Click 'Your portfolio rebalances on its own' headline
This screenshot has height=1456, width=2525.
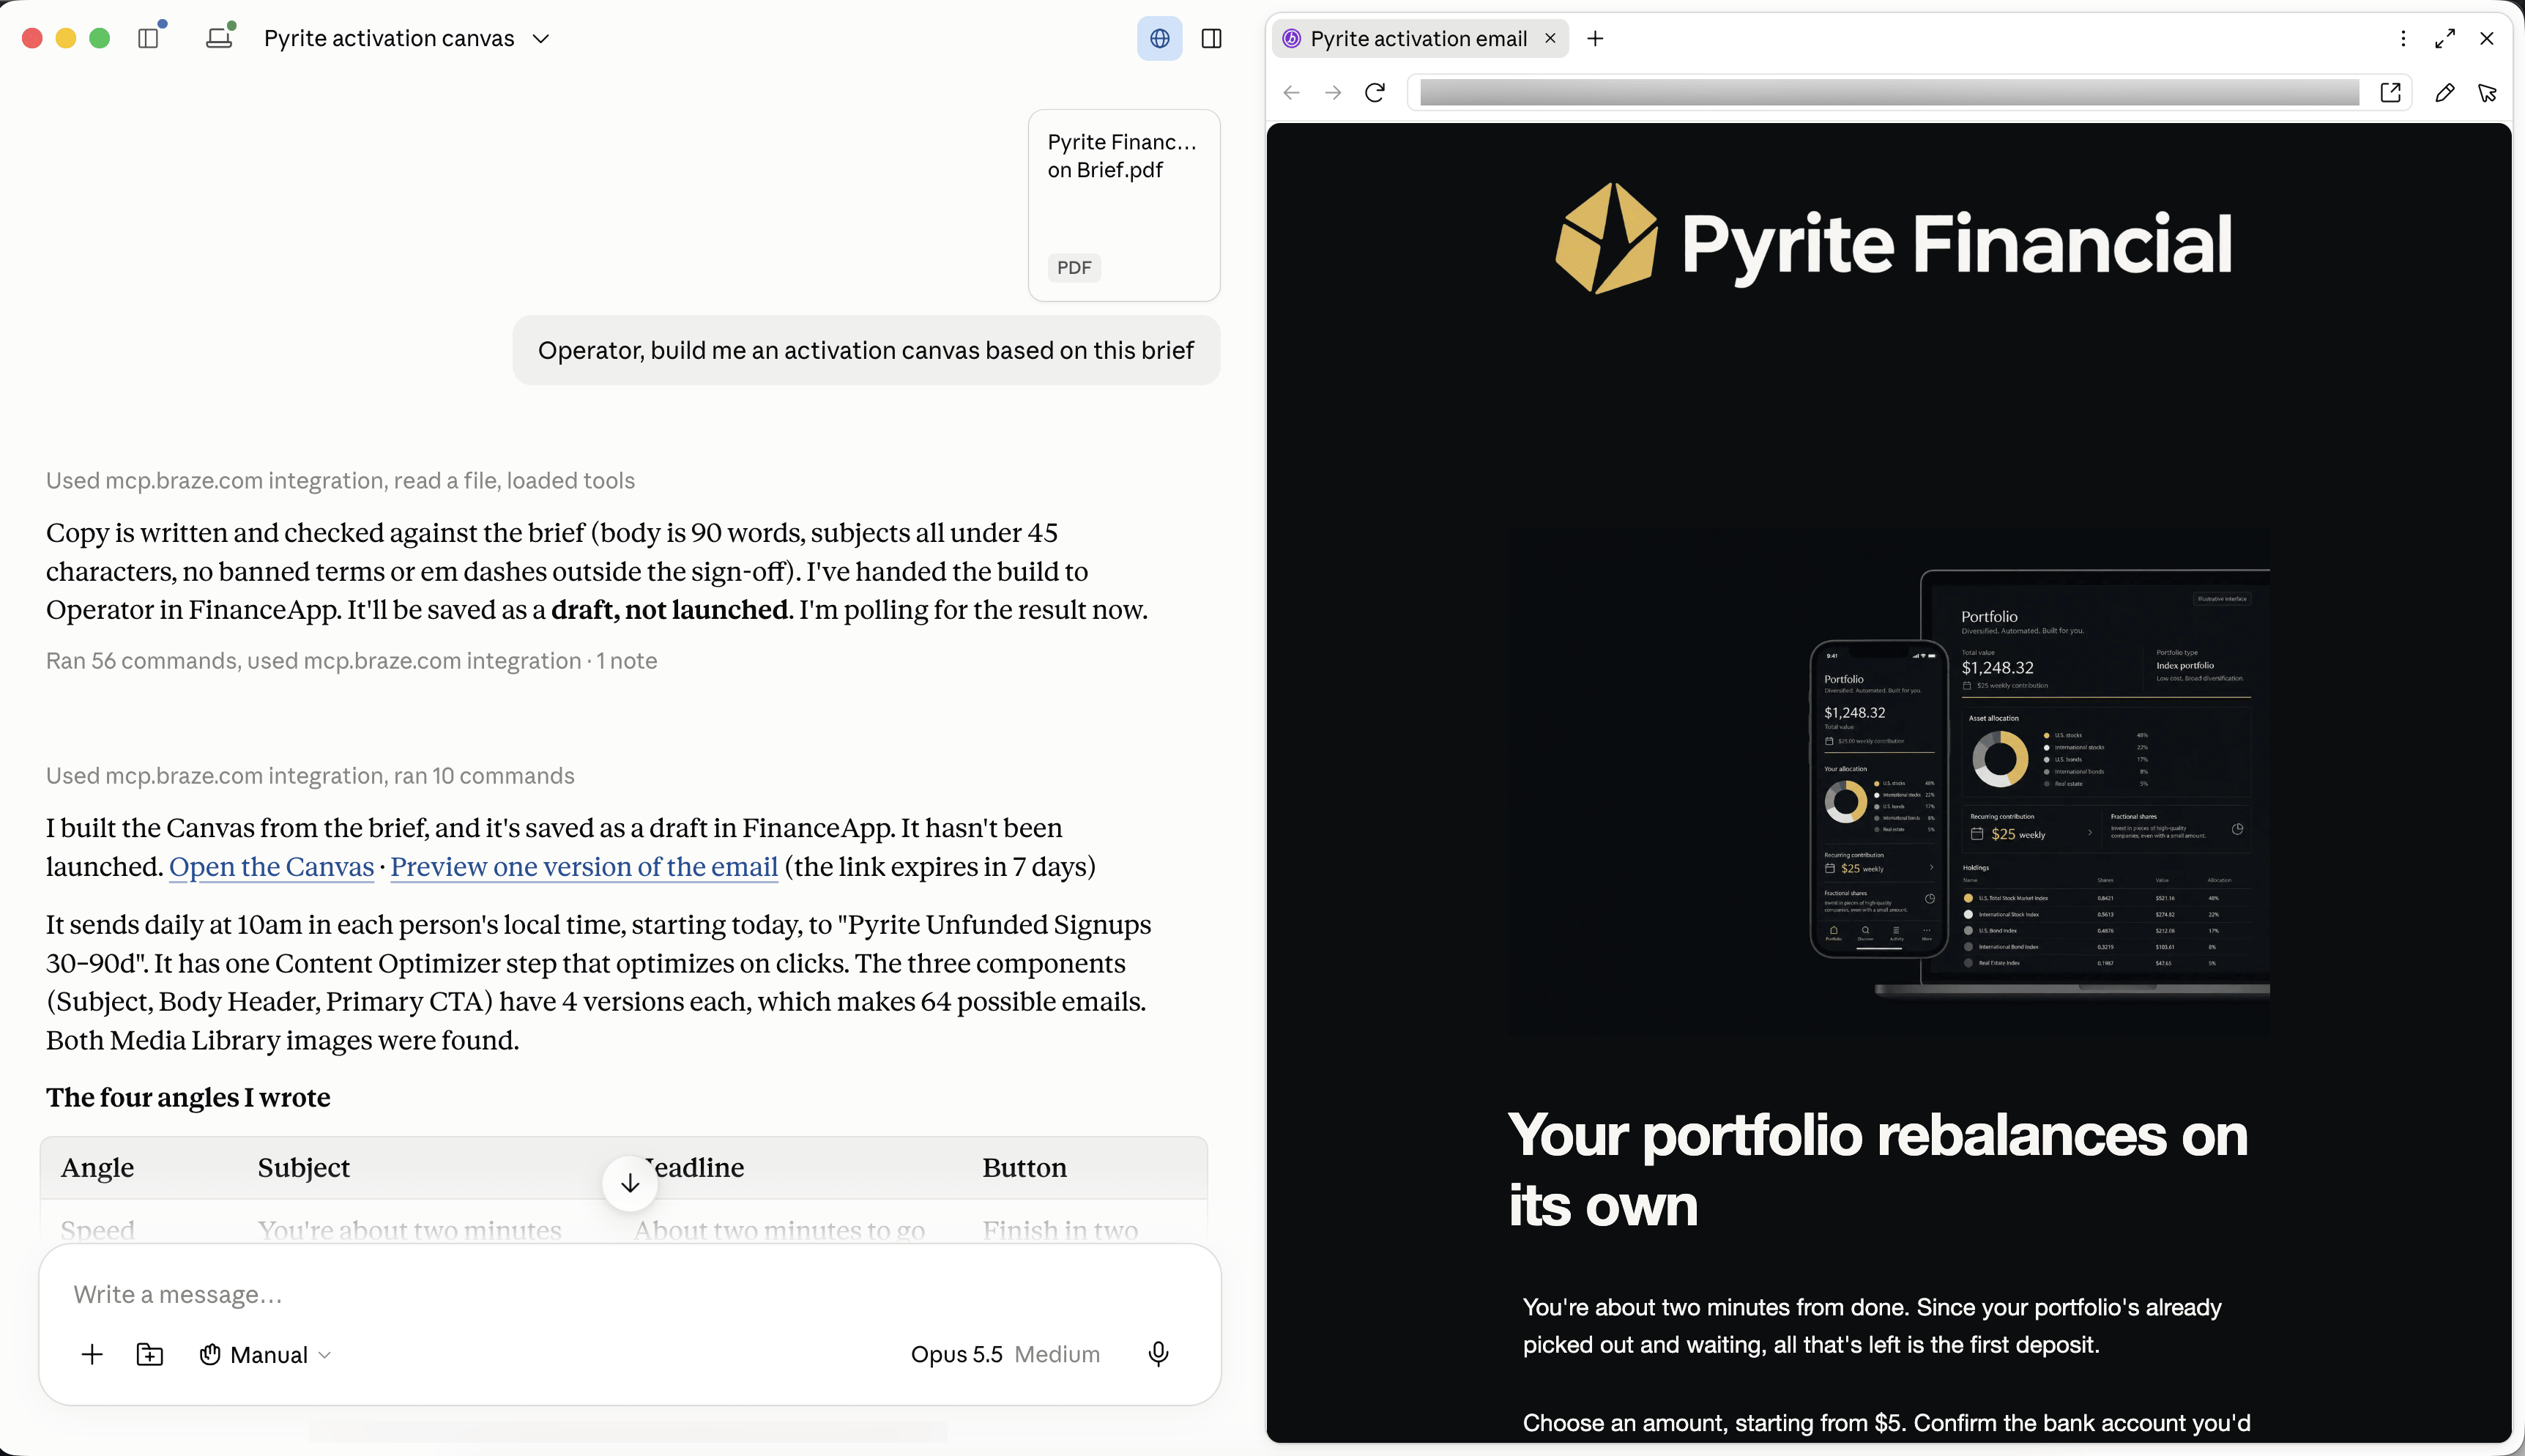[x=1877, y=1169]
